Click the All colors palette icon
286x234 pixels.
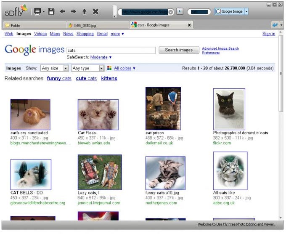(109, 68)
